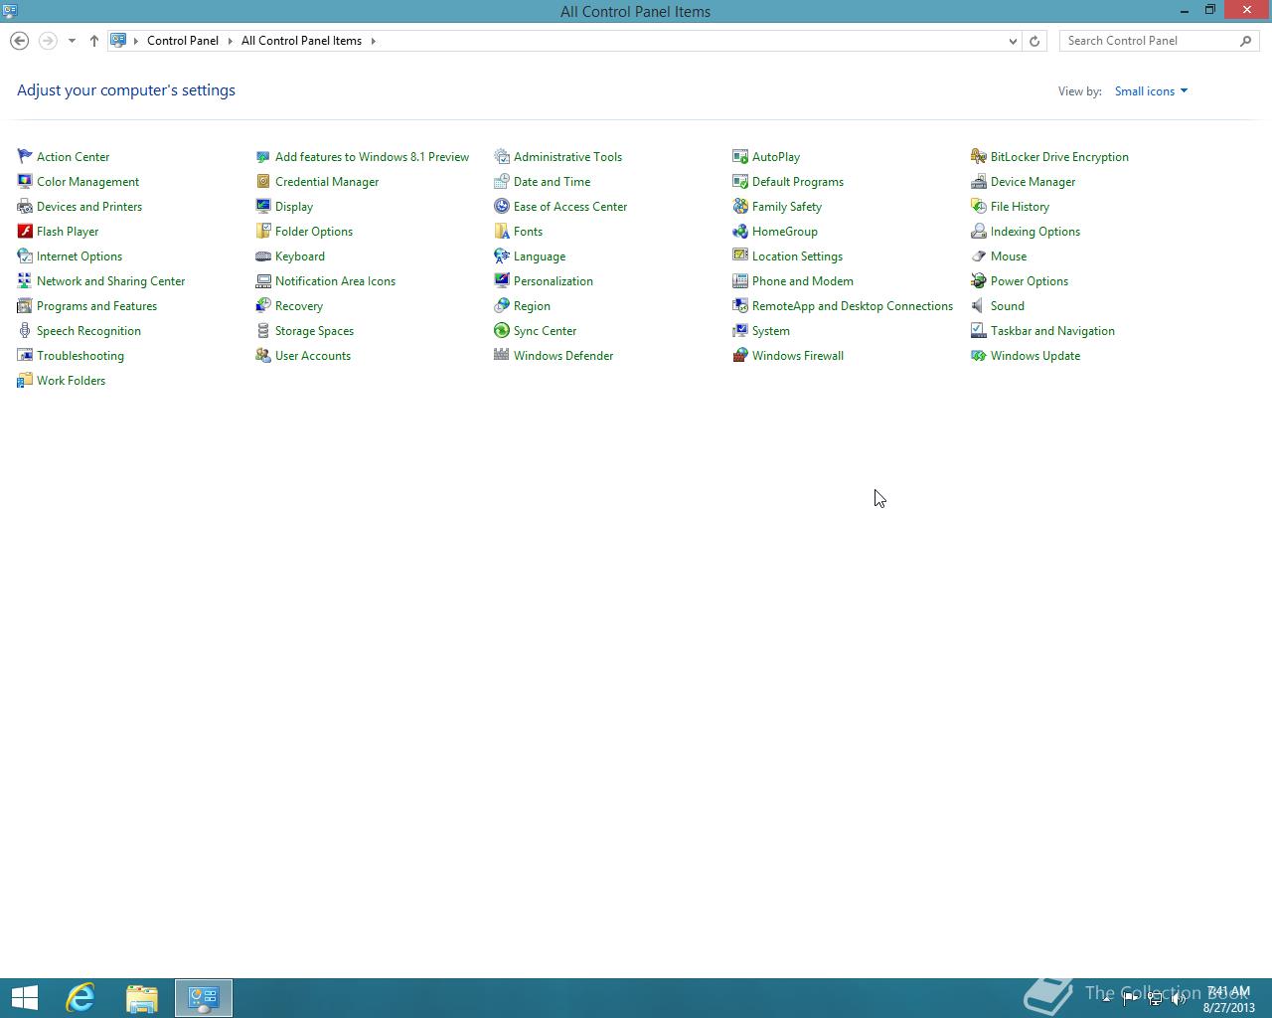Click the Up one level arrow
This screenshot has width=1272, height=1018.
point(94,41)
